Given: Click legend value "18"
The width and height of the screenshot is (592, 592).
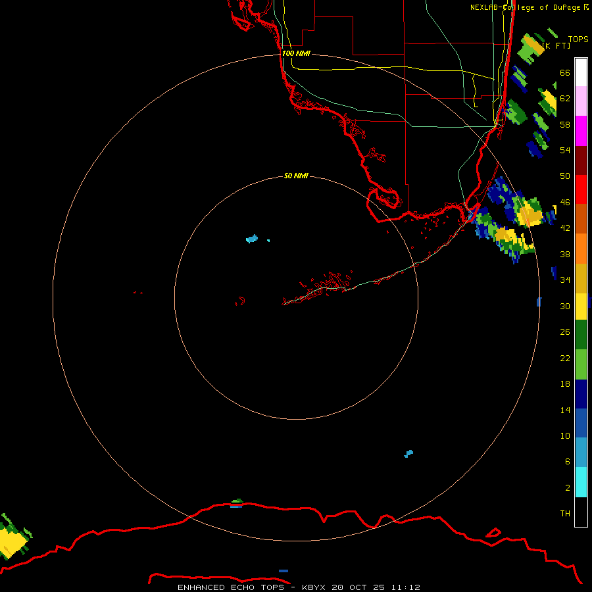Looking at the screenshot, I should coord(565,384).
